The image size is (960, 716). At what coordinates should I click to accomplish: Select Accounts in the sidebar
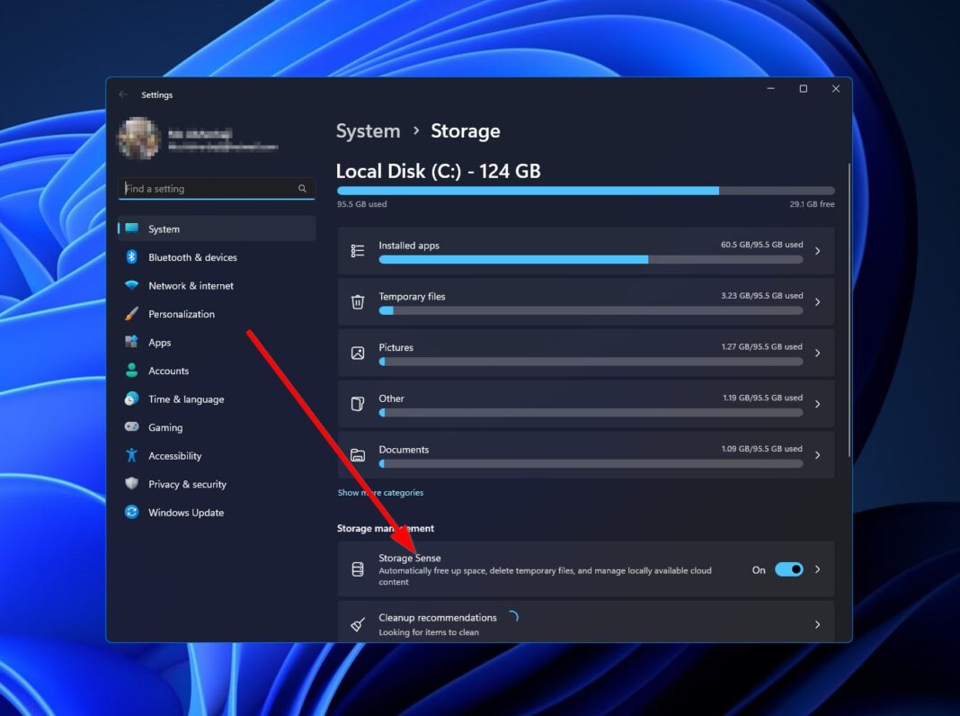pyautogui.click(x=167, y=371)
